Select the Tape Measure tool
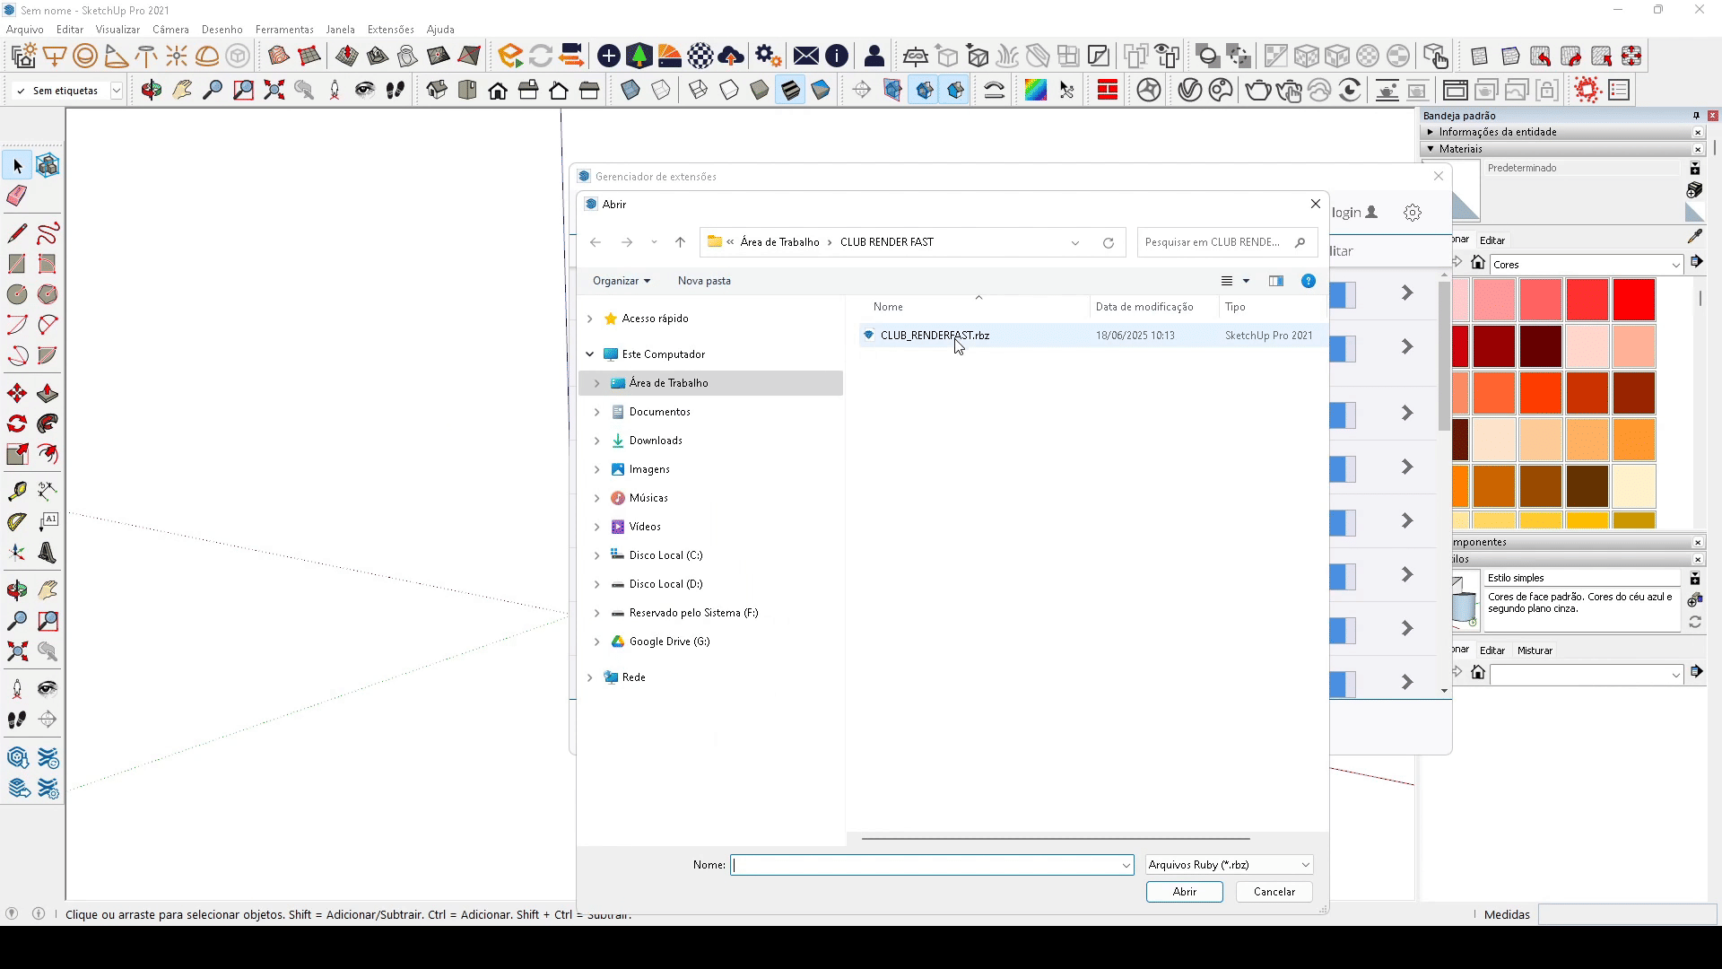The width and height of the screenshot is (1722, 969). (x=17, y=492)
